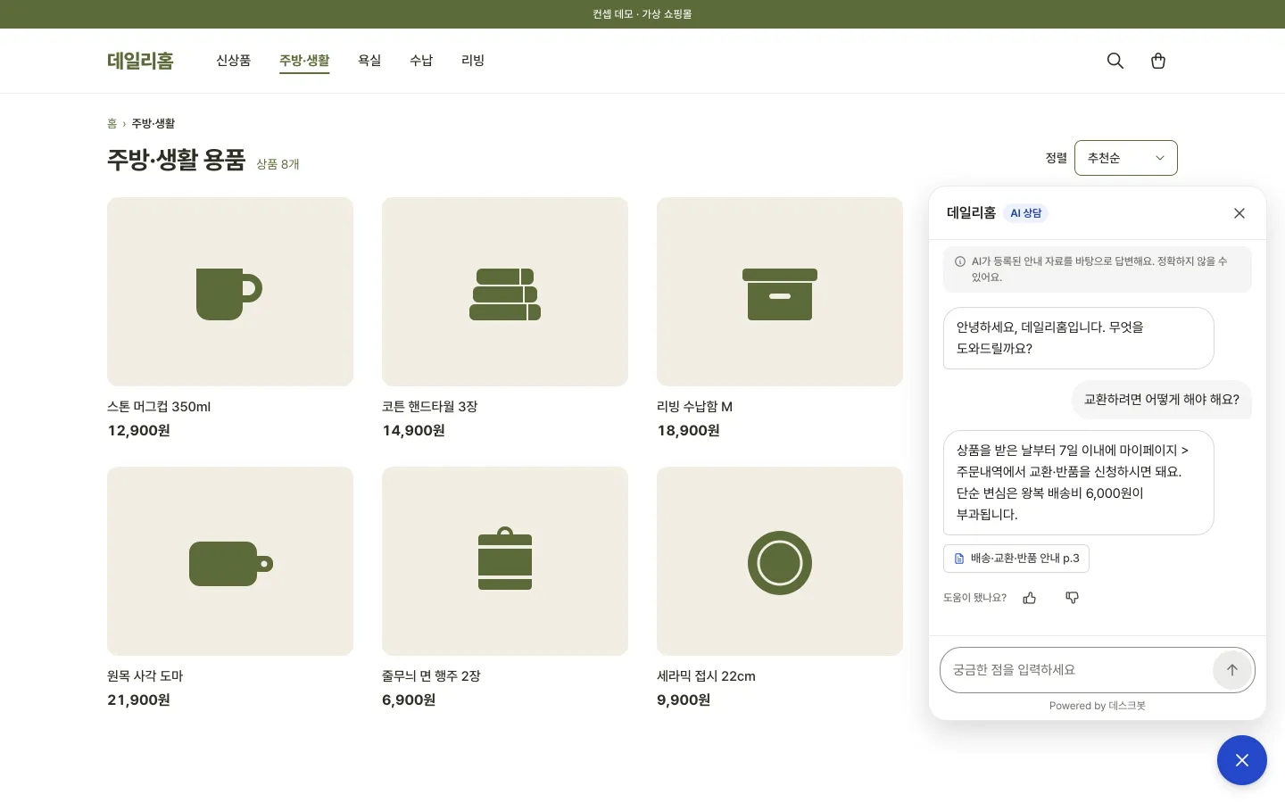Screen dimensions: 1285x803
Task: Open the 배송·교환·반품 안내 p.3 source document
Action: pyautogui.click(x=1016, y=559)
